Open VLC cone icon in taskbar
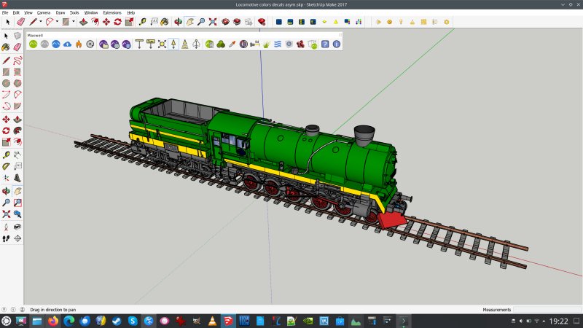 [212, 321]
